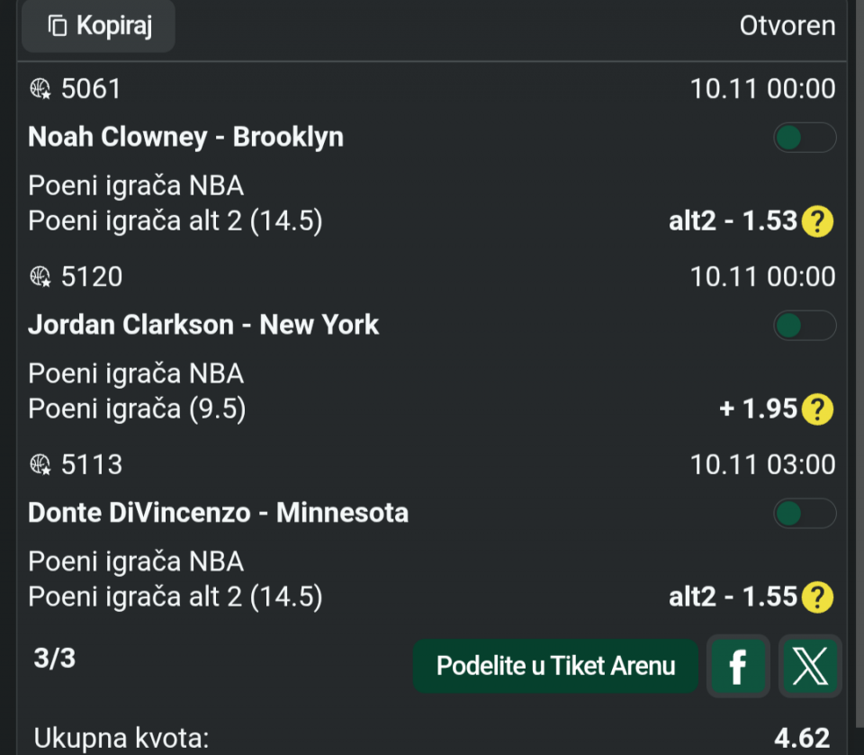Select the Noah Clowney - Brooklyn match title

click(186, 137)
